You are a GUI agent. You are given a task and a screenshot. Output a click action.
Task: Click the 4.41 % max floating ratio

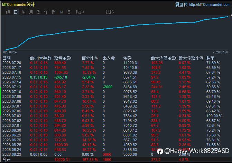pos(185,72)
